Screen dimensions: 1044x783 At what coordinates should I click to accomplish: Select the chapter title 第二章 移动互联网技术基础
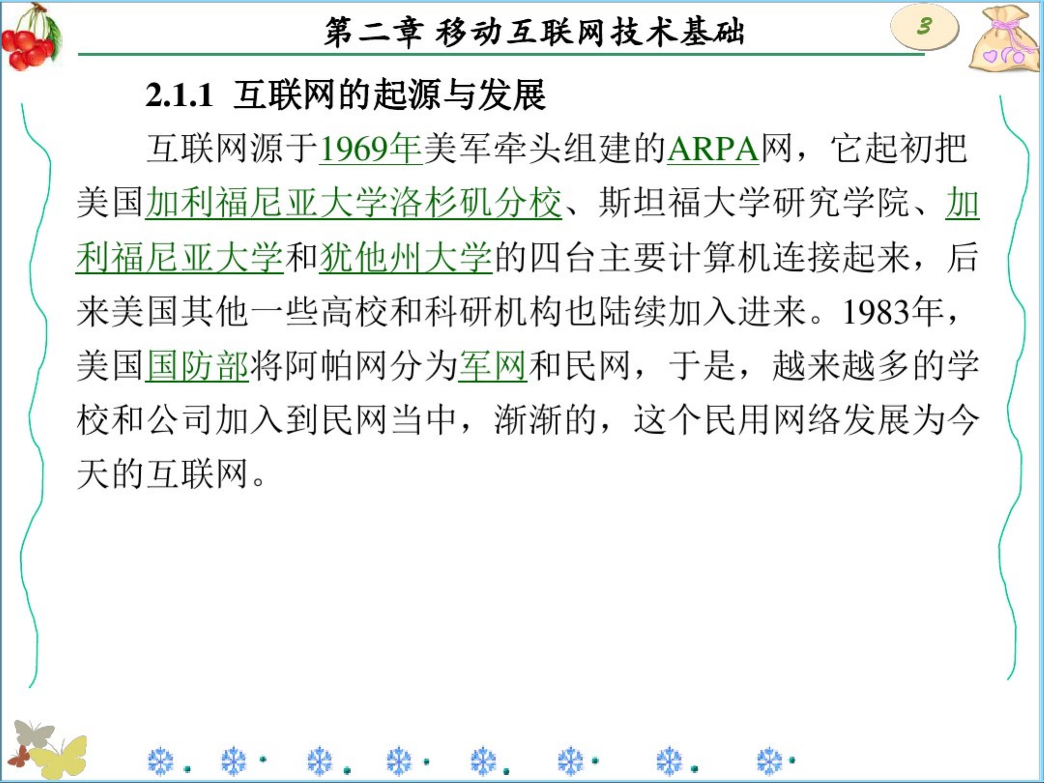[x=534, y=32]
